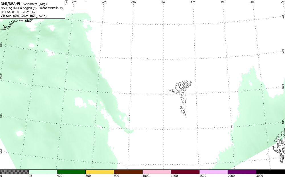
Task: Select the "61N" label on left edge
Action: click(1, 116)
